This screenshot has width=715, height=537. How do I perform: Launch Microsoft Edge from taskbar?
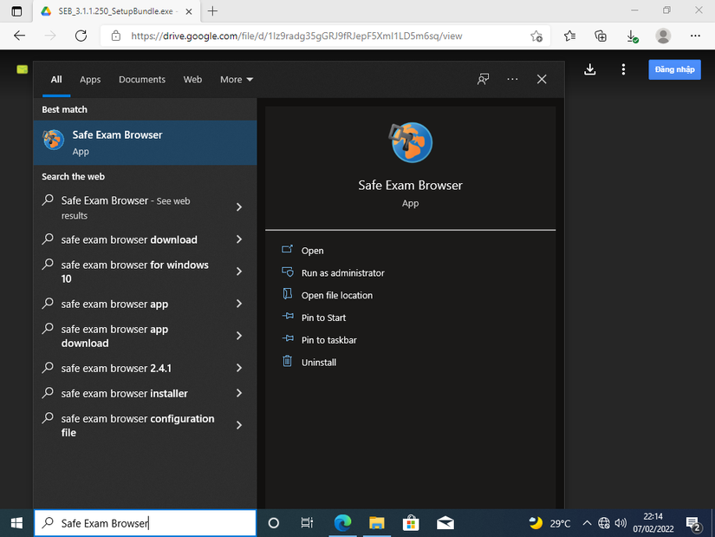(342, 523)
